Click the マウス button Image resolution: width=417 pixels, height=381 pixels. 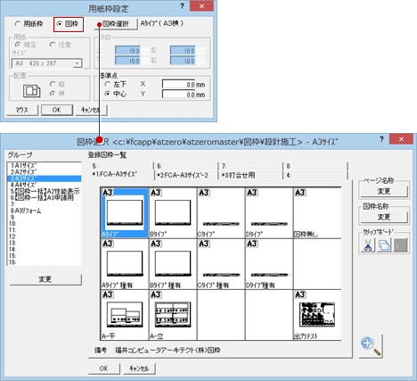pyautogui.click(x=22, y=110)
